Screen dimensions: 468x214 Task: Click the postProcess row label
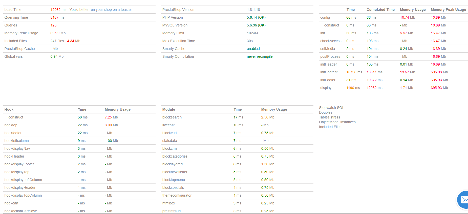pos(330,56)
